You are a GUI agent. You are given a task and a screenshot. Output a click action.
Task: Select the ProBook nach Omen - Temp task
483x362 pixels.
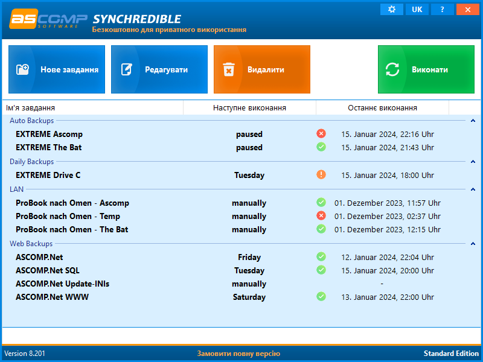point(68,217)
